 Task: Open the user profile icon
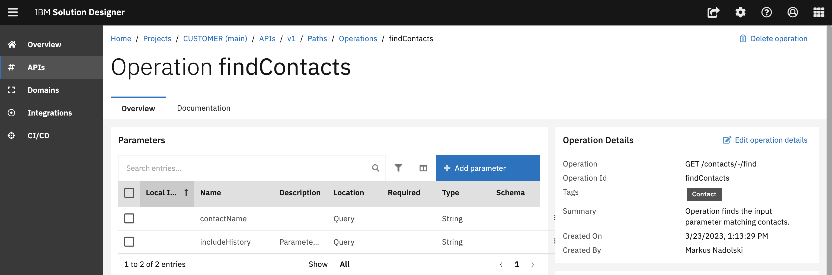(x=792, y=12)
